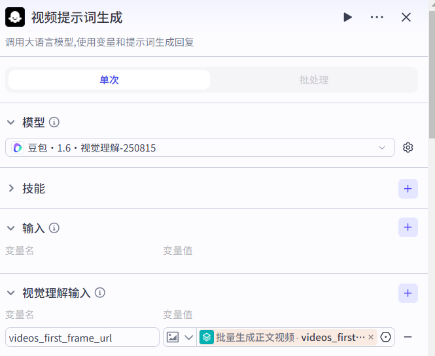
Task: Open the three-dot more options menu
Action: pyautogui.click(x=377, y=17)
